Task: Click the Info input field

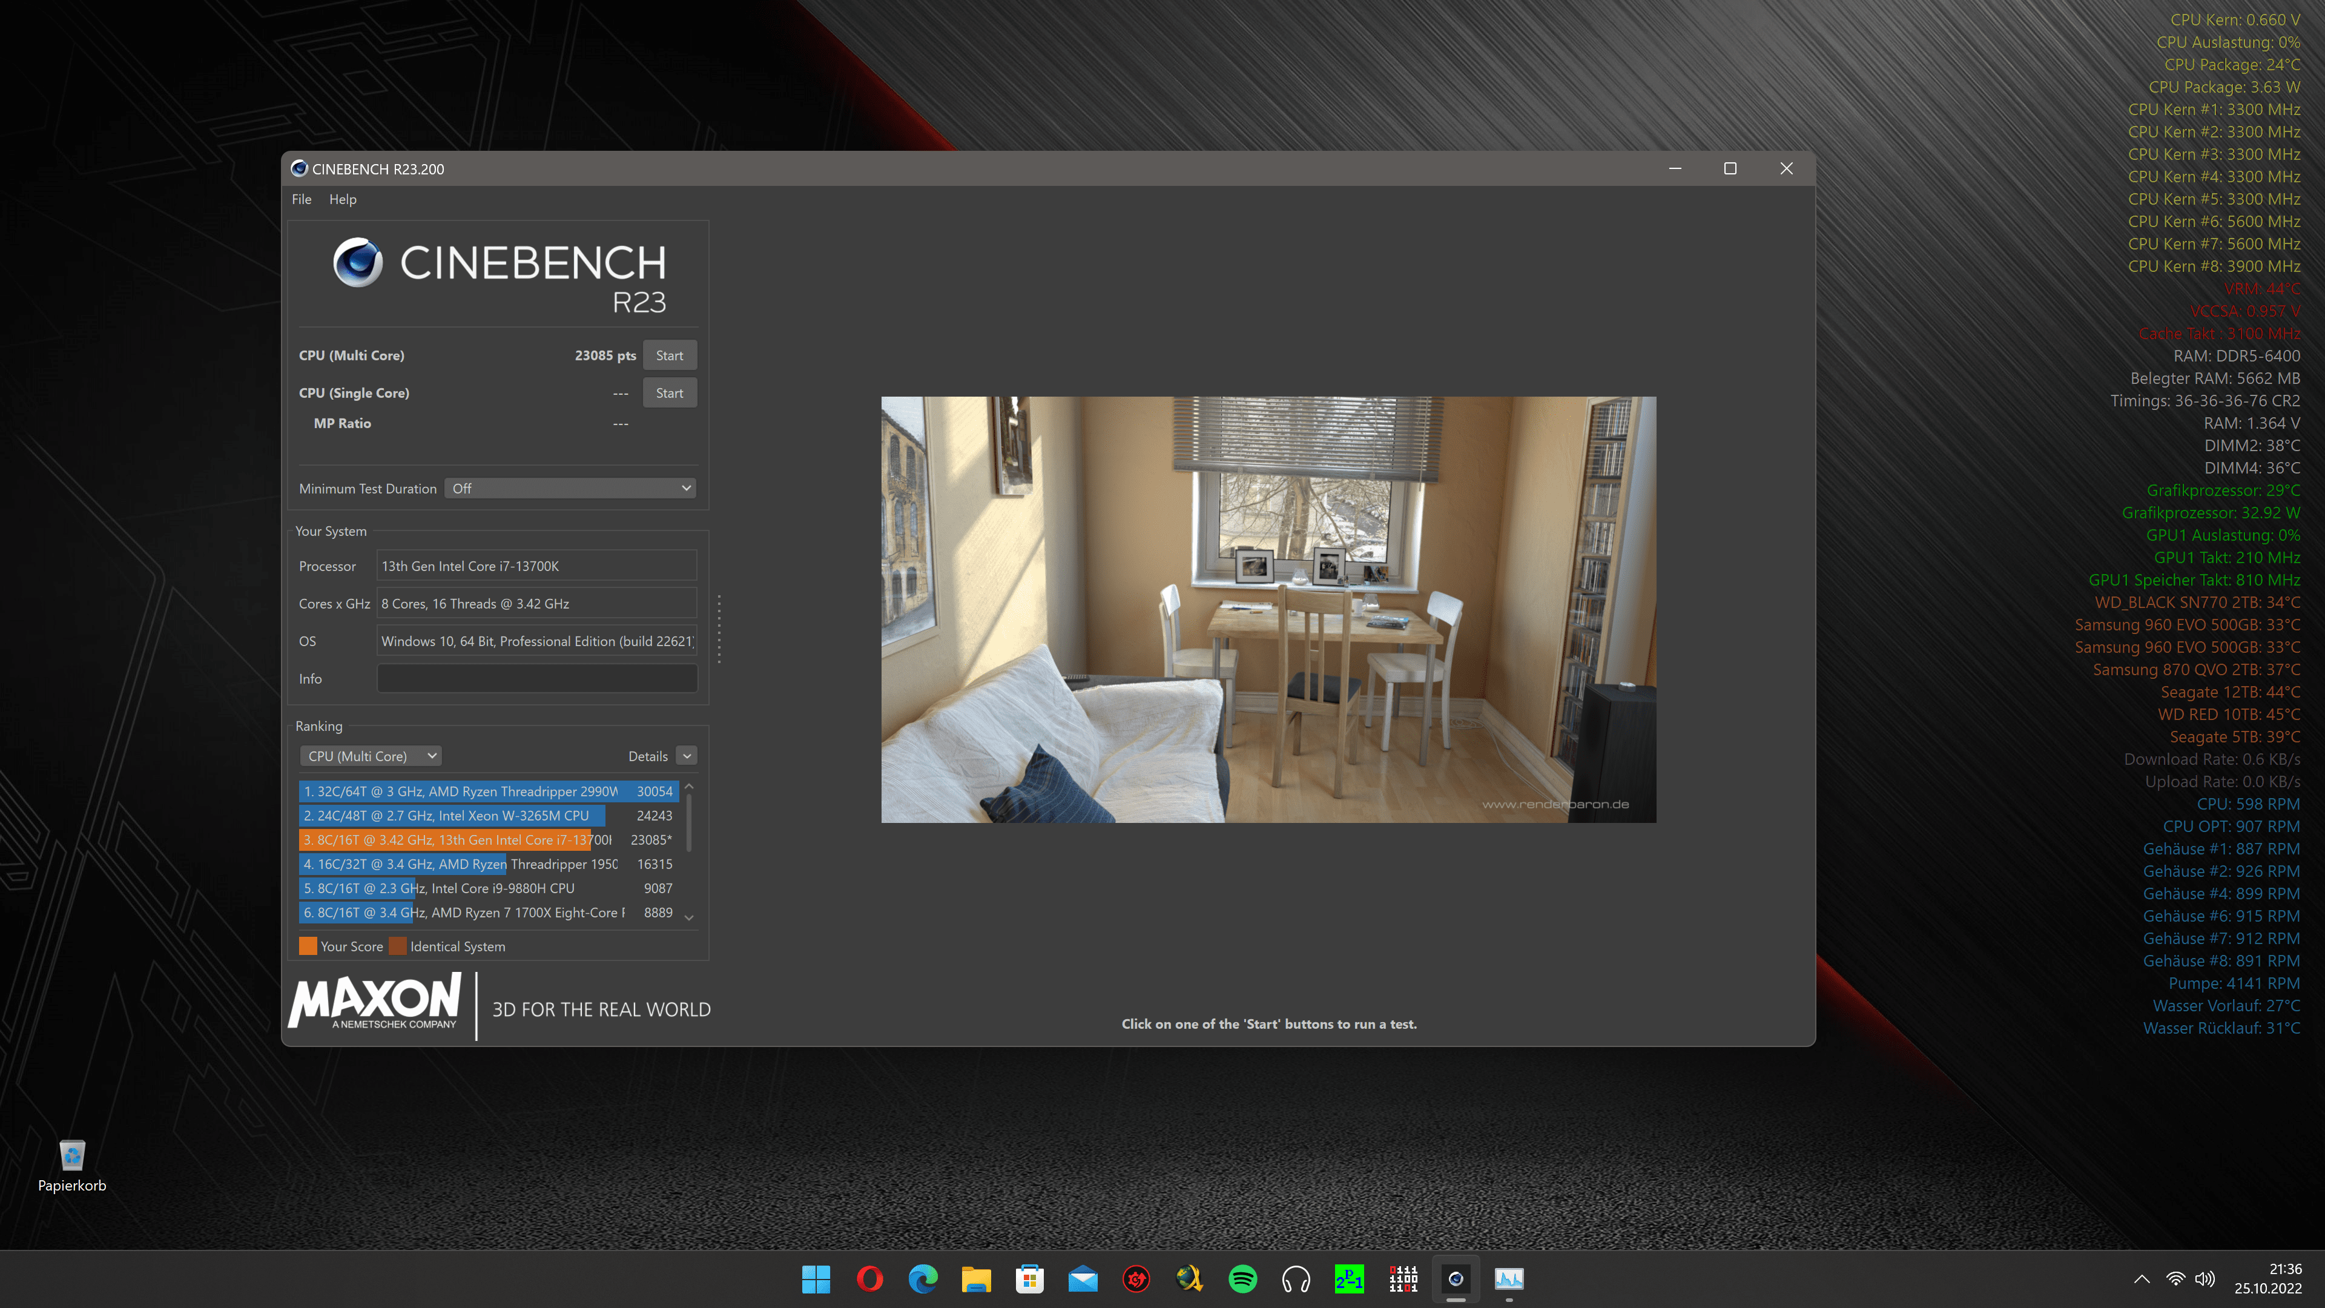Action: pos(536,679)
